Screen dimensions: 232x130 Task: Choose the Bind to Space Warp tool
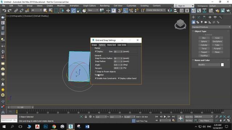(27, 10)
